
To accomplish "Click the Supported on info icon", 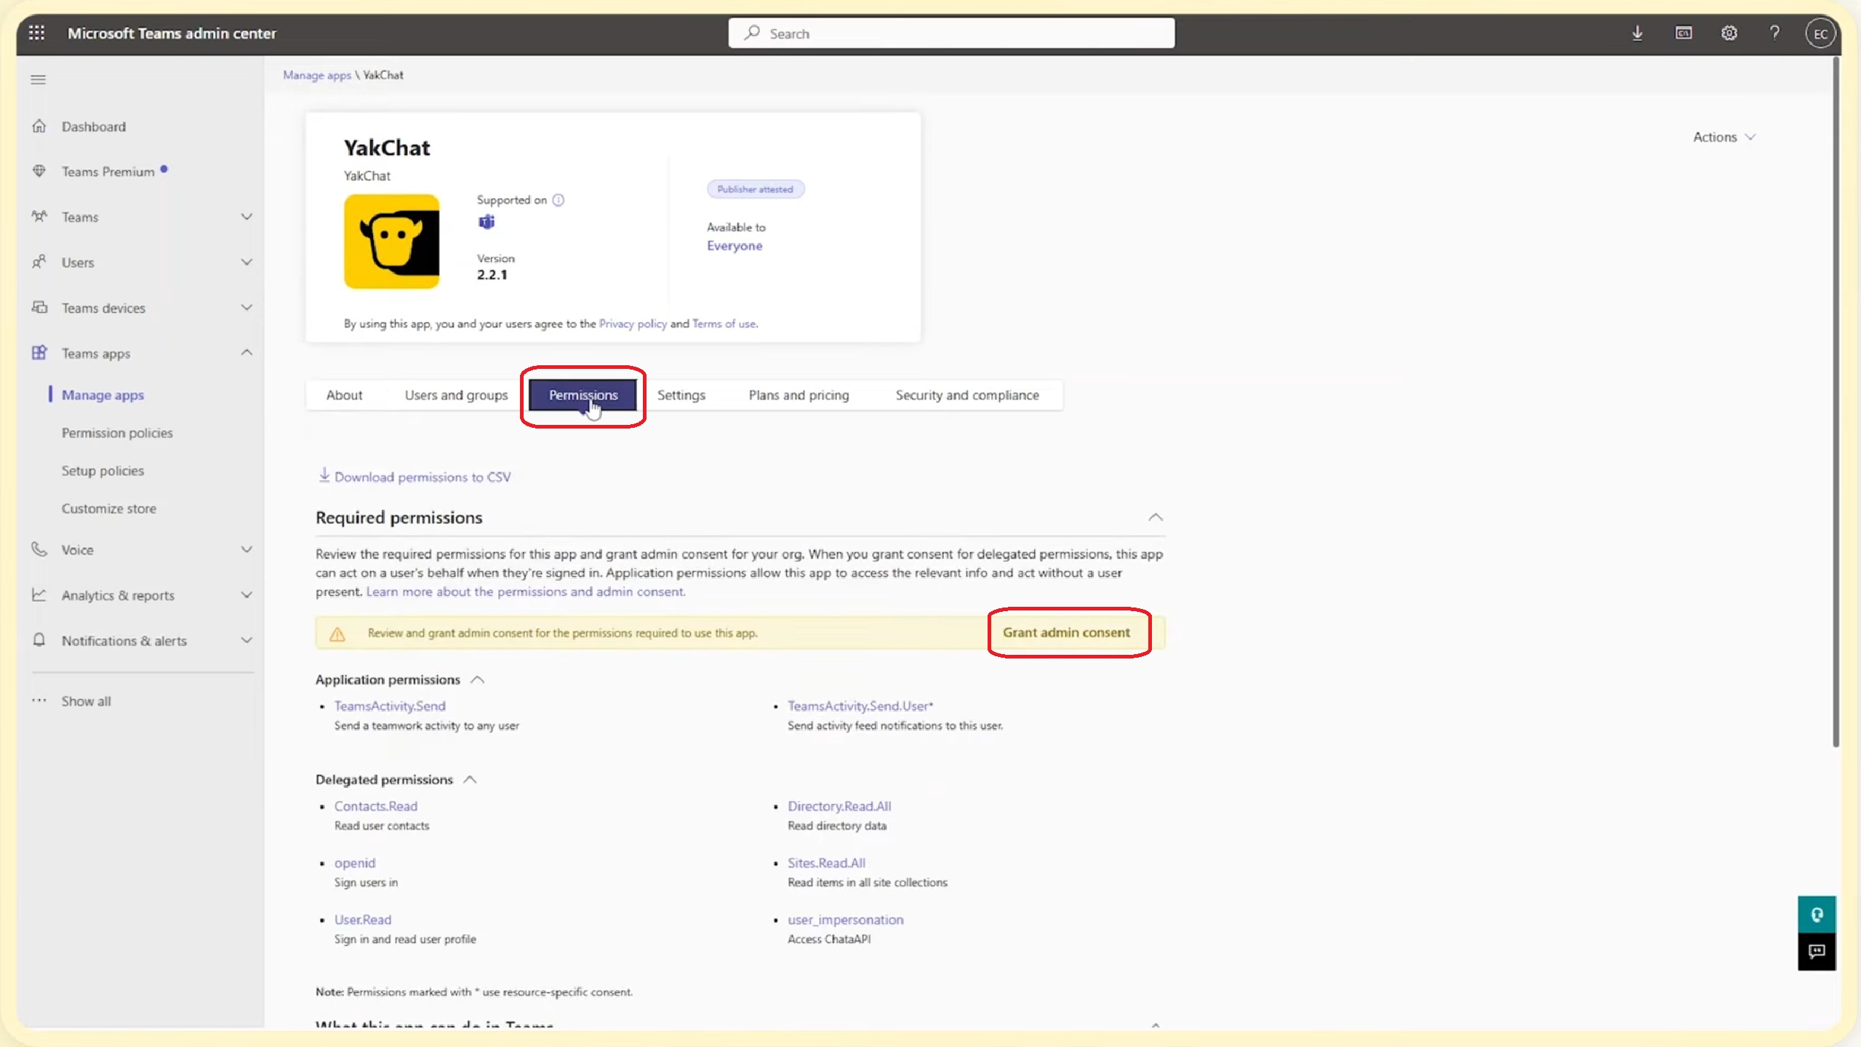I will tap(558, 200).
